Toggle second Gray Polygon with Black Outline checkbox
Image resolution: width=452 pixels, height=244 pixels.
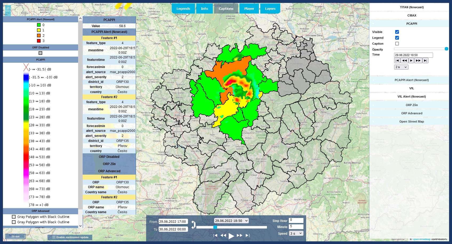pos(14,222)
